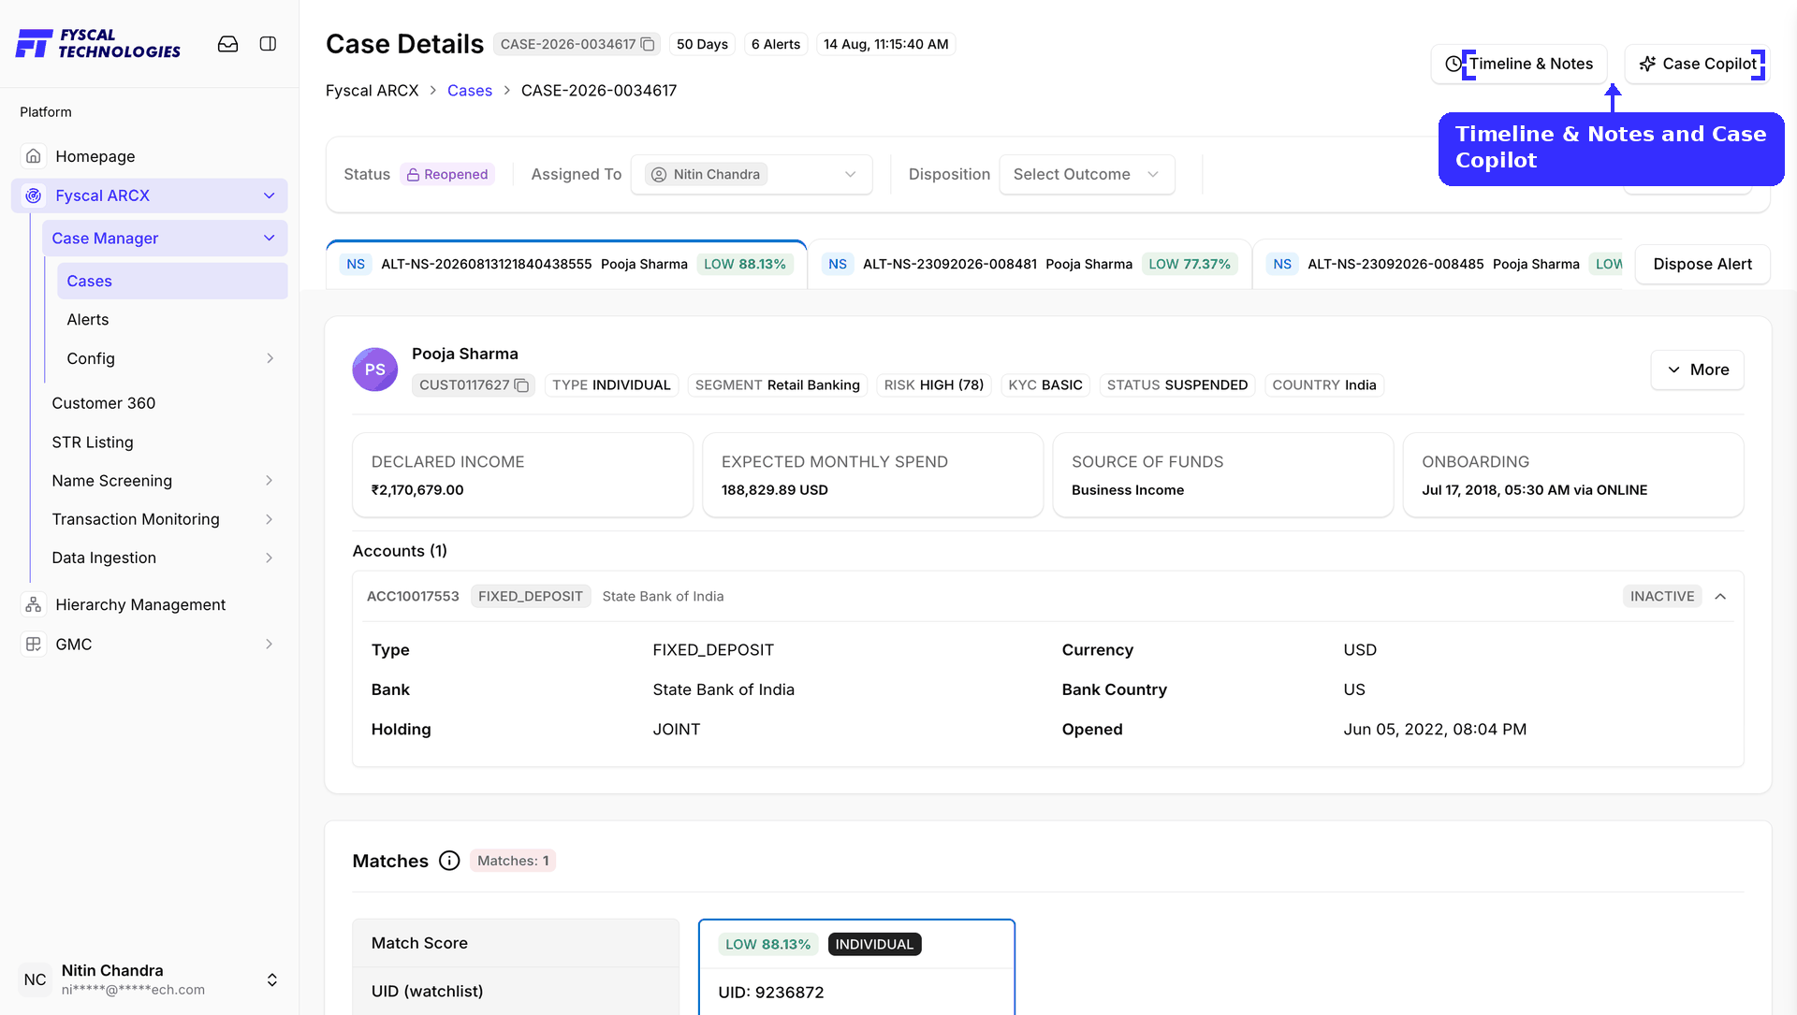Click the GMC grid icon
Image resolution: width=1797 pixels, height=1015 pixels.
click(34, 644)
